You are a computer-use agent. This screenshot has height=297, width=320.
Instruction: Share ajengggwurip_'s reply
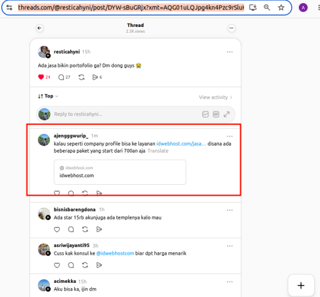99,193
